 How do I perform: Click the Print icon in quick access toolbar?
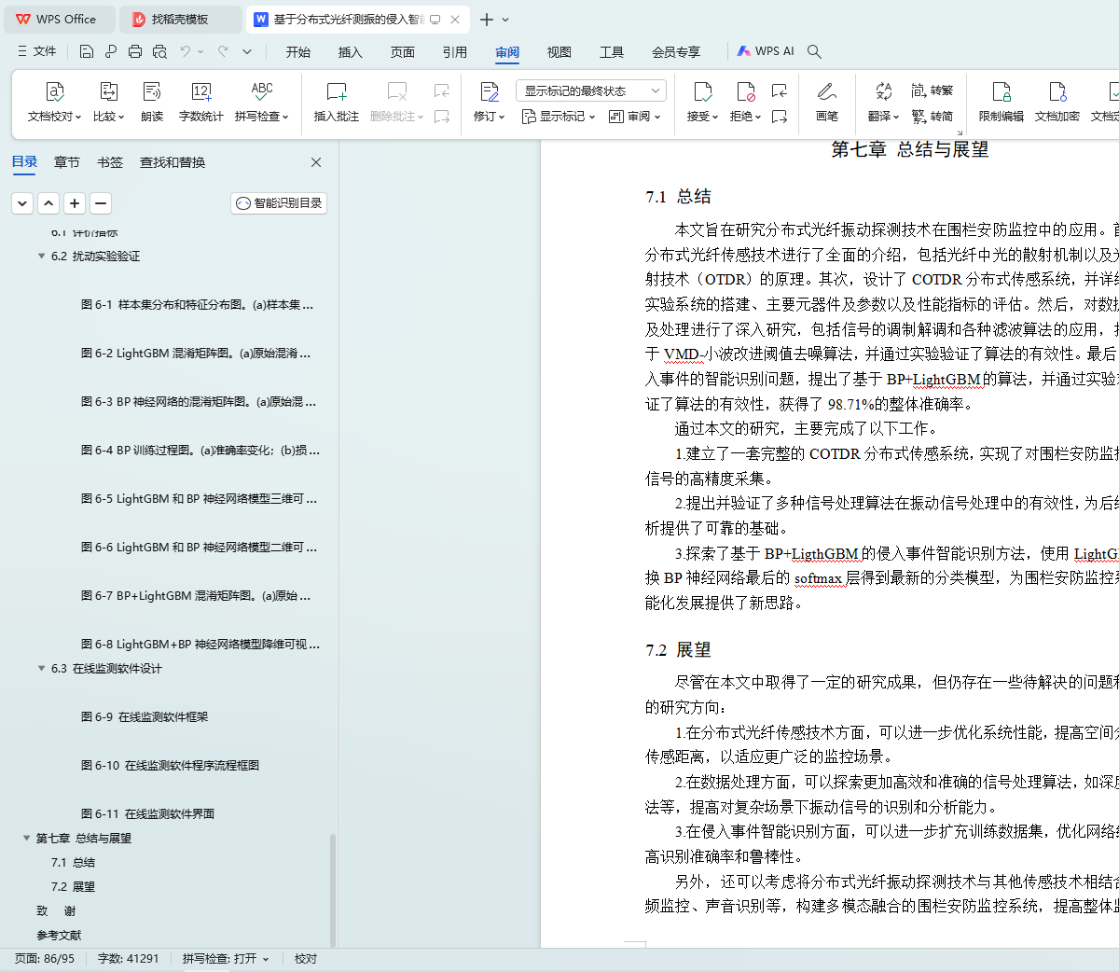(x=135, y=51)
